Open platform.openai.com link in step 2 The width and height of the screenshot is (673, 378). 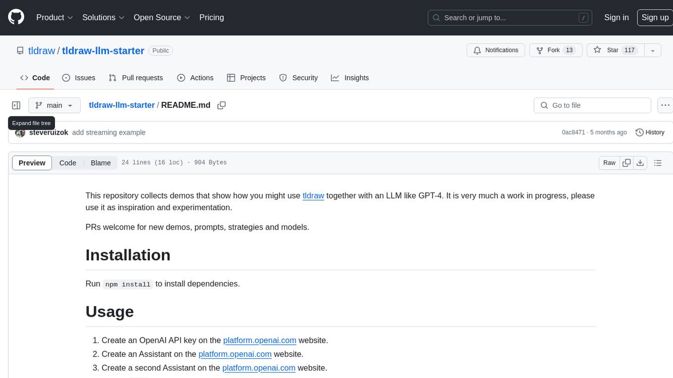click(x=235, y=354)
